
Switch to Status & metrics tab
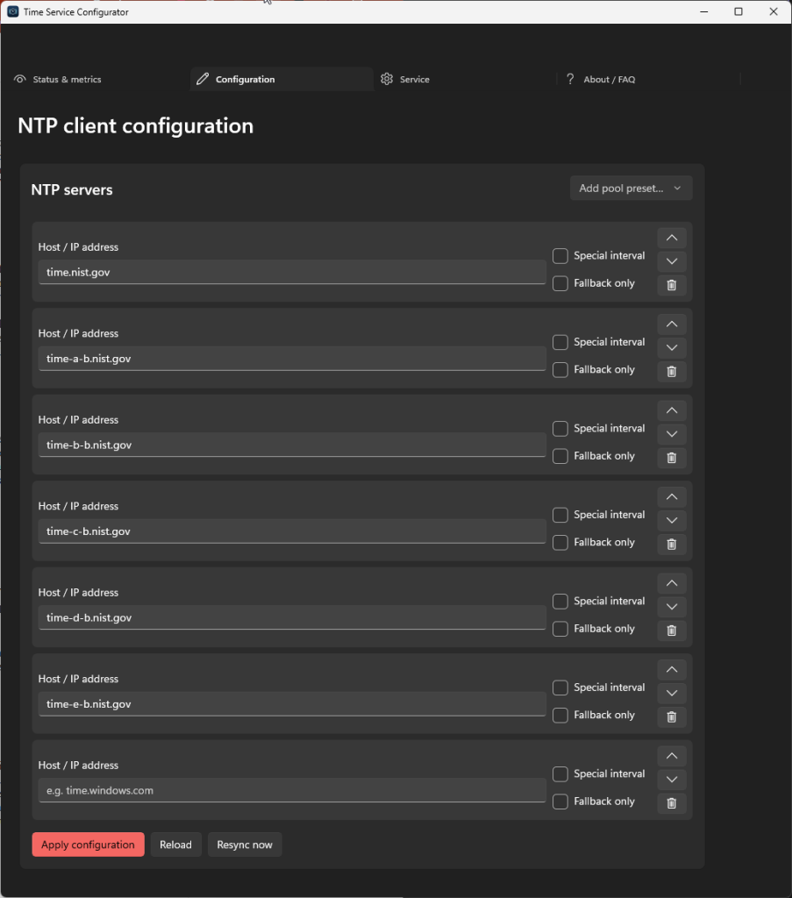pyautogui.click(x=98, y=79)
